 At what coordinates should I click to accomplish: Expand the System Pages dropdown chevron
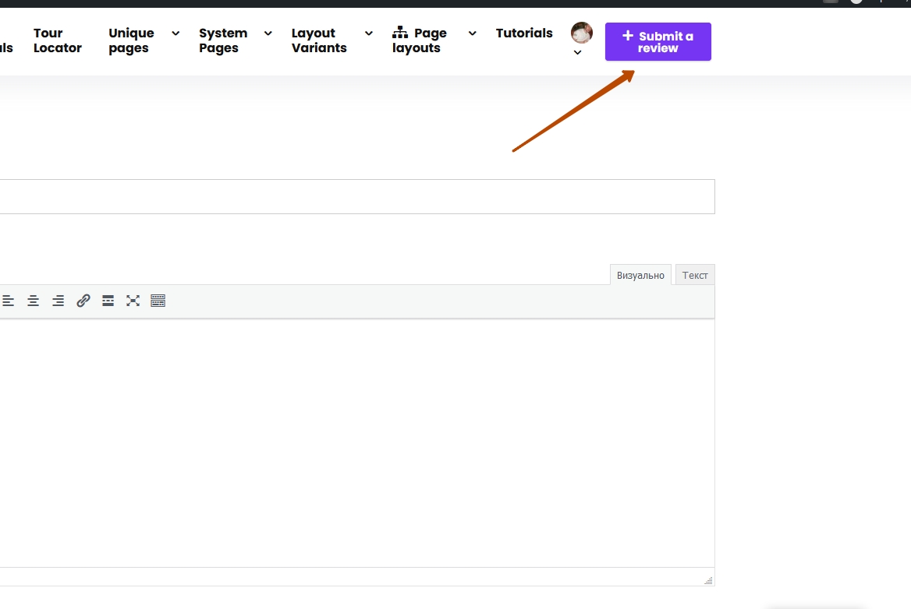(x=268, y=33)
